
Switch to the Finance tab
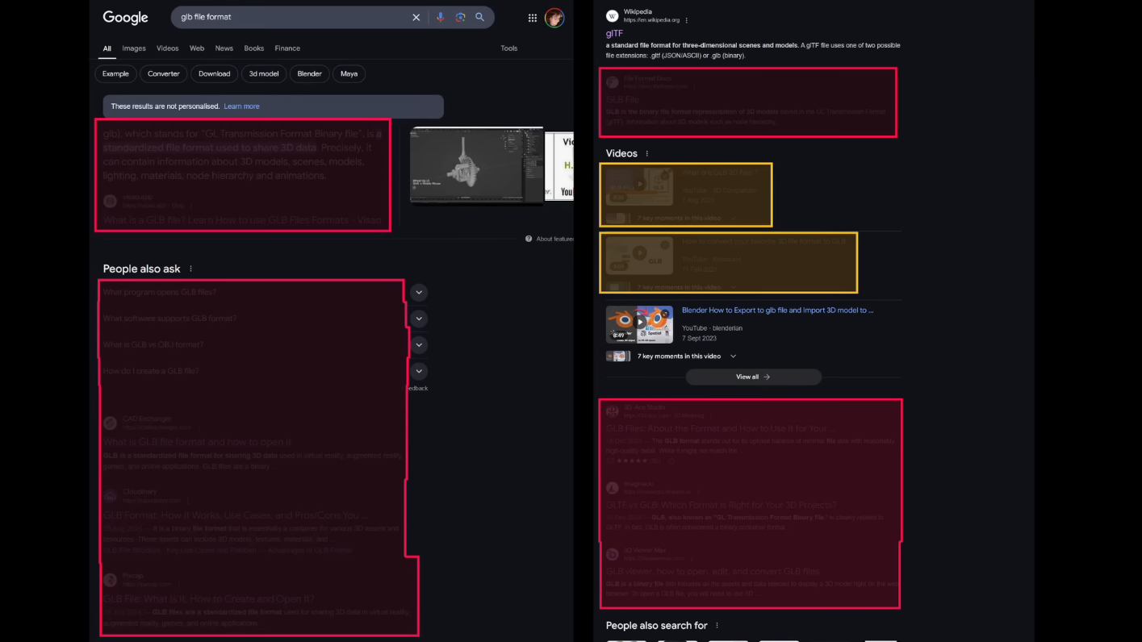click(287, 48)
